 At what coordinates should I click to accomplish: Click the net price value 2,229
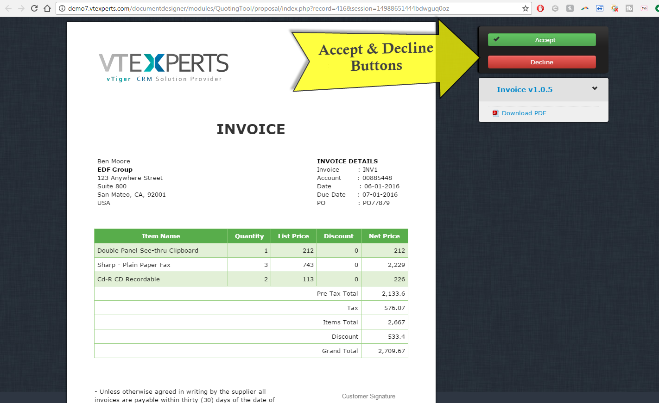coord(396,265)
